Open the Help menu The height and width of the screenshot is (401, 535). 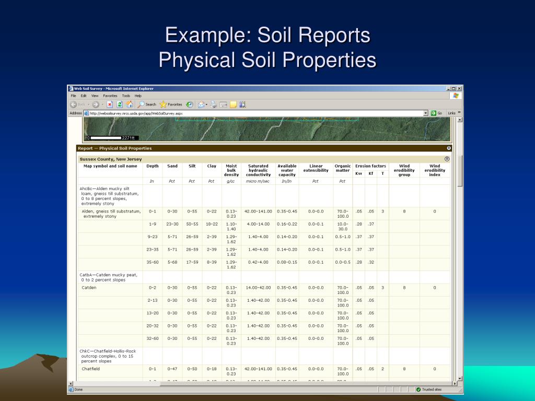tap(138, 96)
